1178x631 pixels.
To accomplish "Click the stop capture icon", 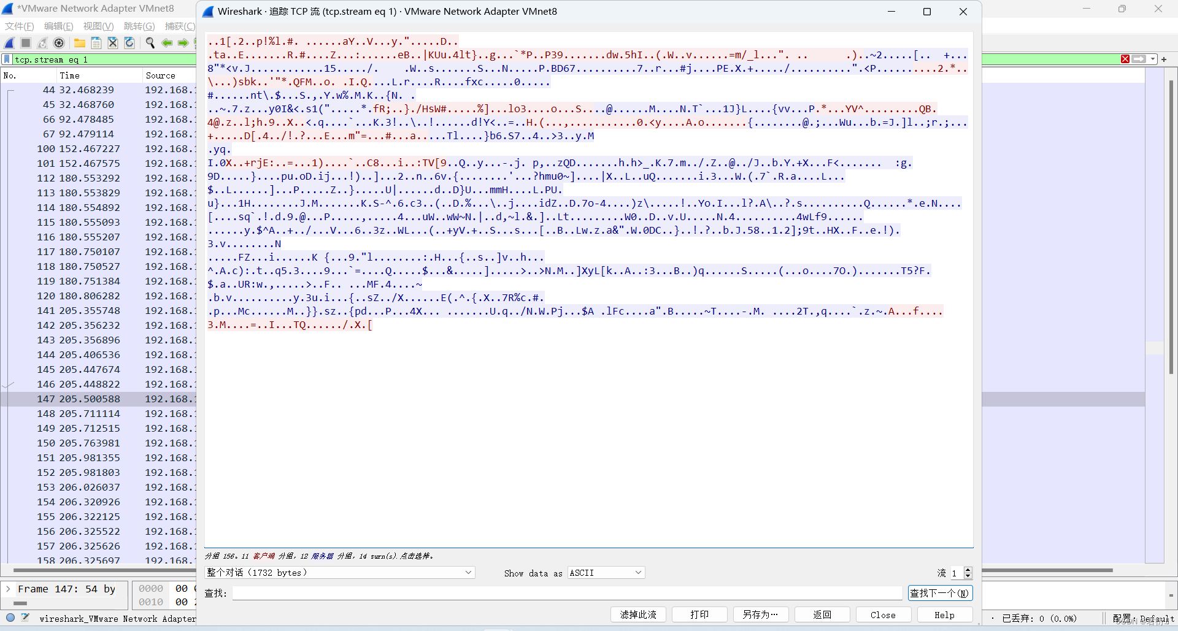I will coord(25,43).
